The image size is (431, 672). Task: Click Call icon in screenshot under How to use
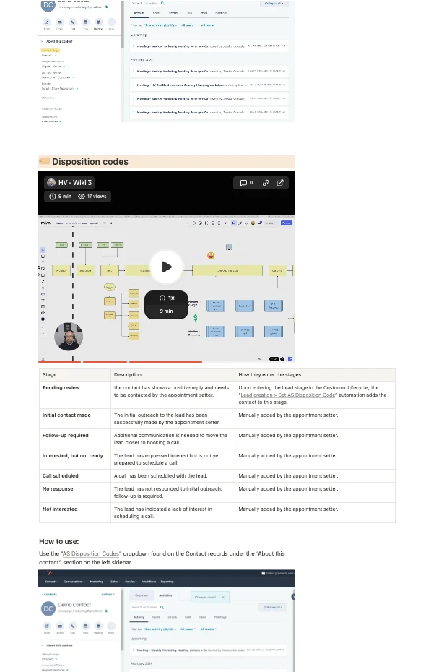pos(73,626)
